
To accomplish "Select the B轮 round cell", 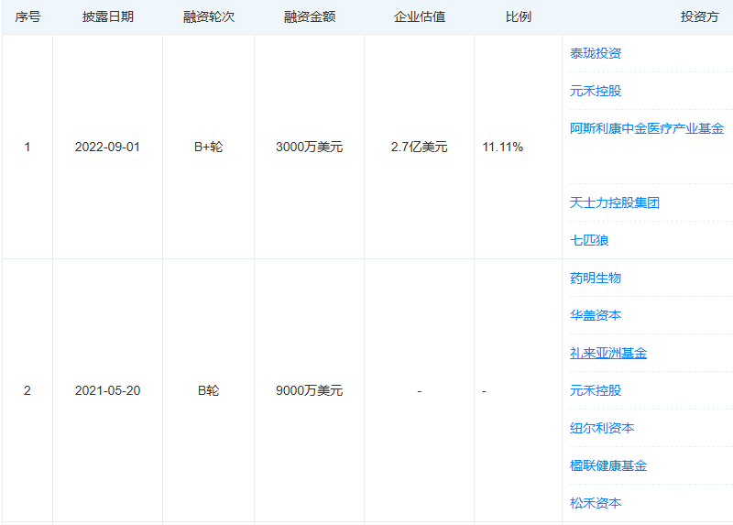I will pos(209,390).
